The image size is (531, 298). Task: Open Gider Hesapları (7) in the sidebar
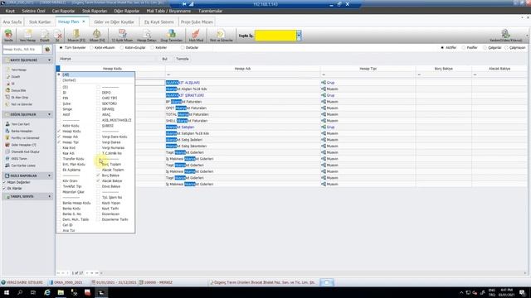tap(23, 145)
